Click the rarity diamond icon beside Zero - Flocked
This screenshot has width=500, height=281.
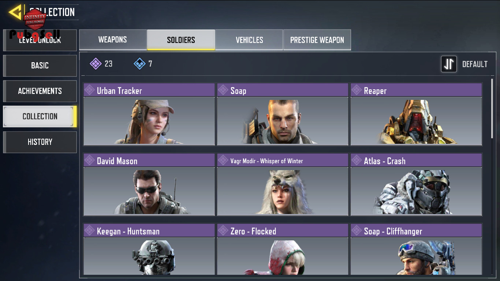(223, 231)
